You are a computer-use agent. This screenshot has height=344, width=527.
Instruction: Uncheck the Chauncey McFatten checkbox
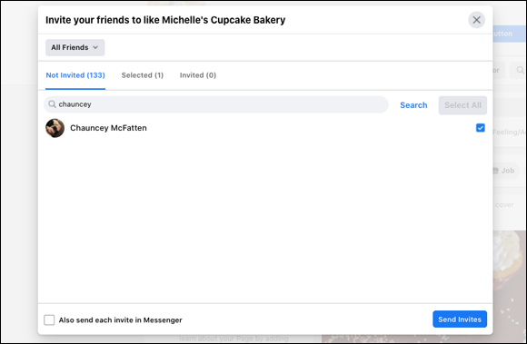pos(481,128)
